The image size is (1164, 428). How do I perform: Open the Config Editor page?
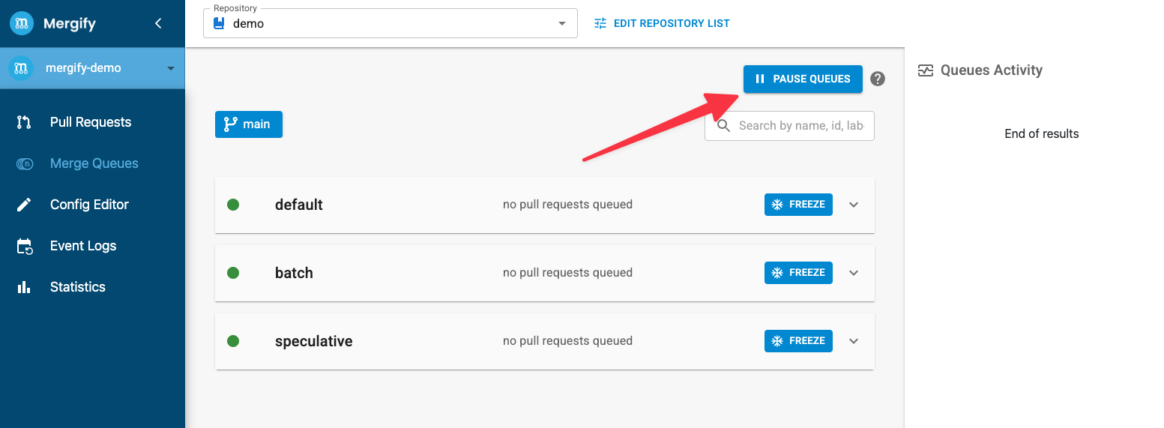pyautogui.click(x=89, y=205)
